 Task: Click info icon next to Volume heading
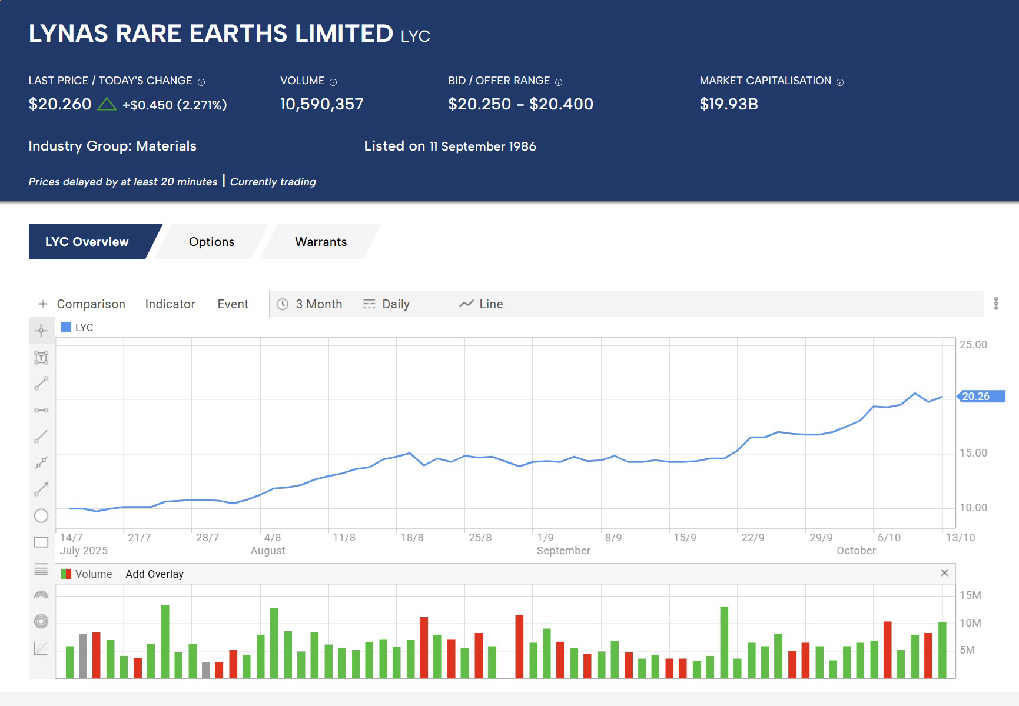click(x=333, y=82)
